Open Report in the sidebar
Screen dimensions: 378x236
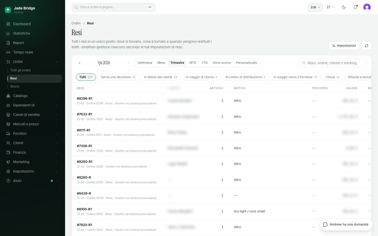tap(33, 43)
